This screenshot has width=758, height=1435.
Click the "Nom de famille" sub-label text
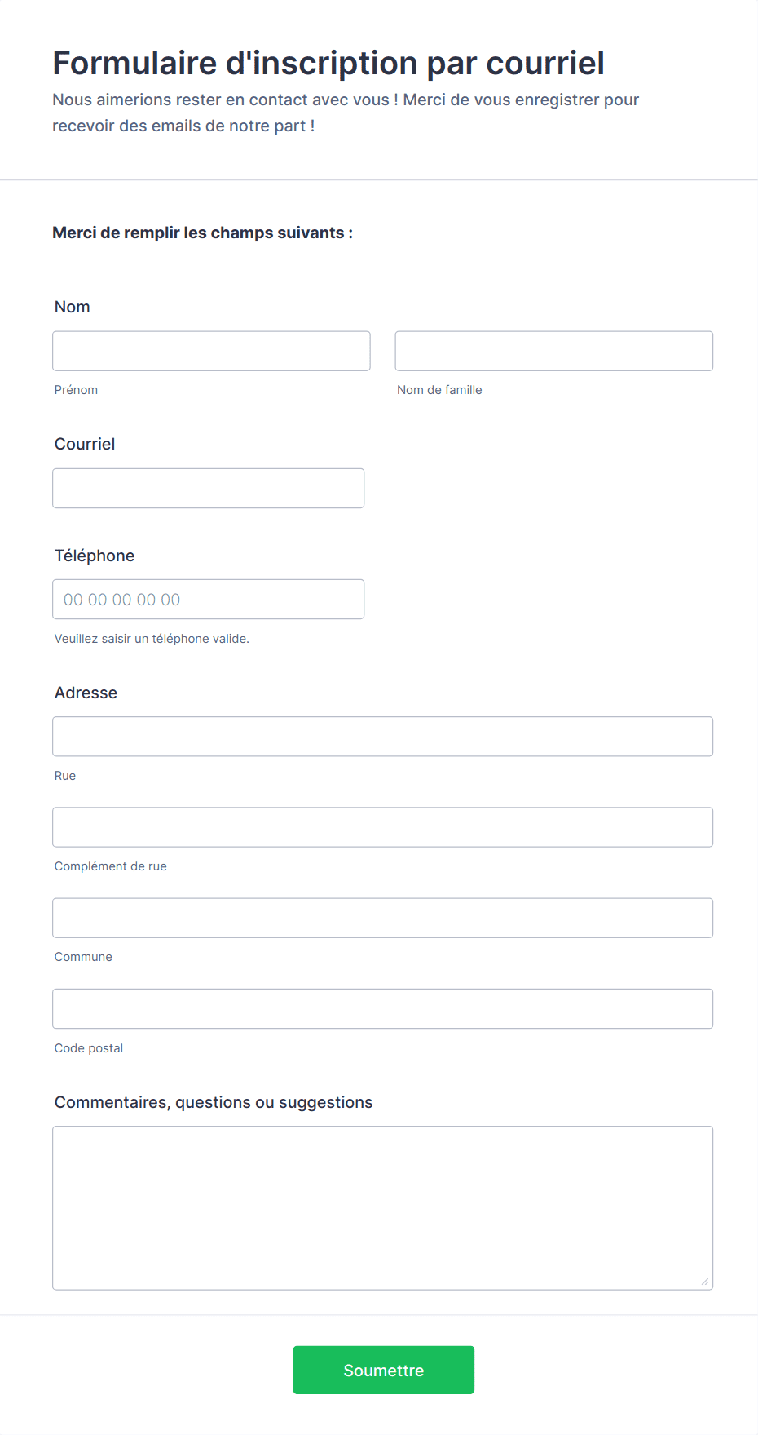(x=439, y=390)
